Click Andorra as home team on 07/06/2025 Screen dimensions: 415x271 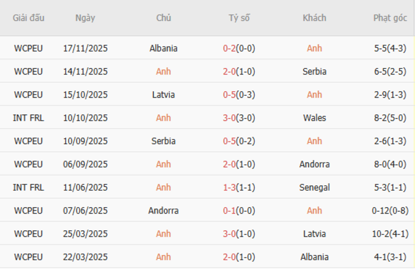pyautogui.click(x=163, y=210)
